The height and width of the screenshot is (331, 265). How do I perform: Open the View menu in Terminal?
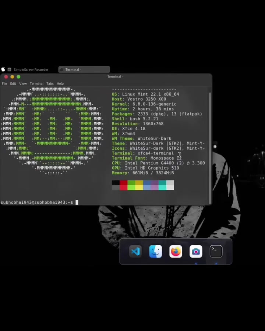tap(23, 83)
